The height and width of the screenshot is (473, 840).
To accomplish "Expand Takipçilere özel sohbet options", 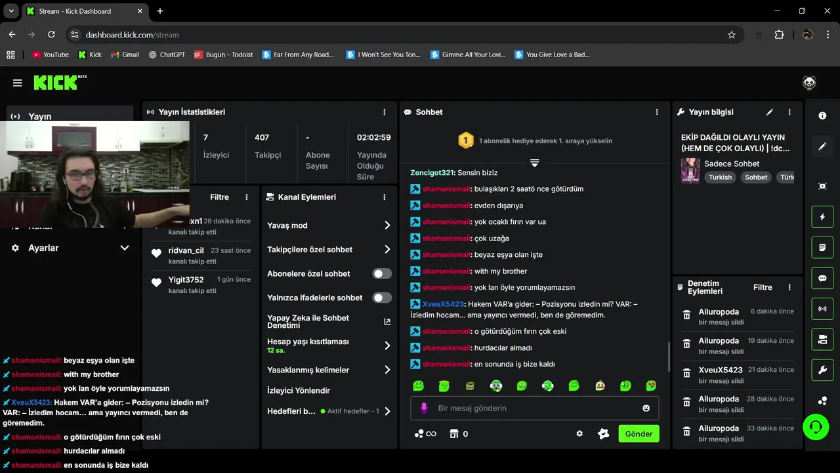I will pyautogui.click(x=387, y=250).
